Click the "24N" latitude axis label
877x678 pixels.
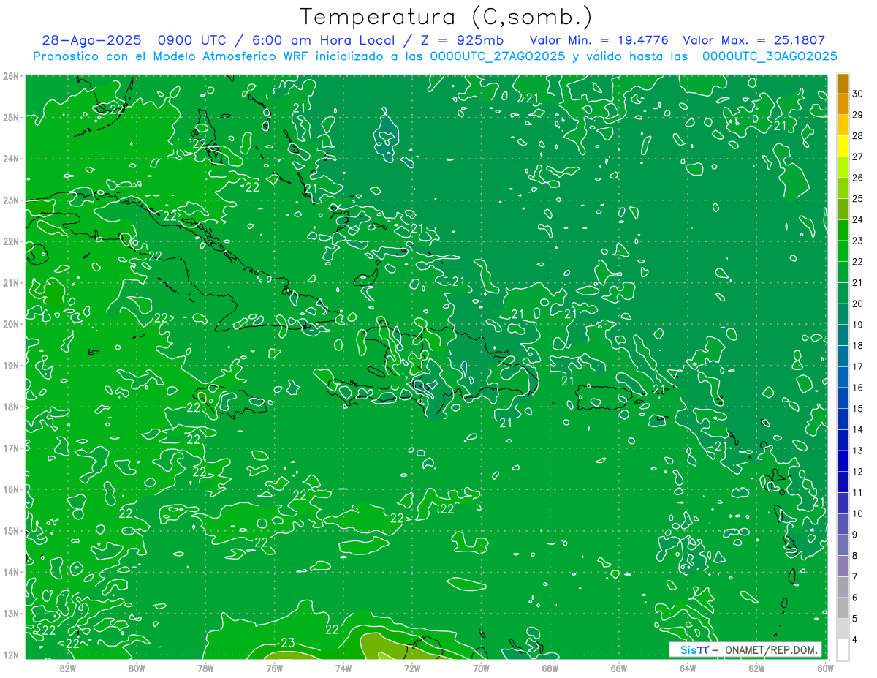[x=11, y=159]
